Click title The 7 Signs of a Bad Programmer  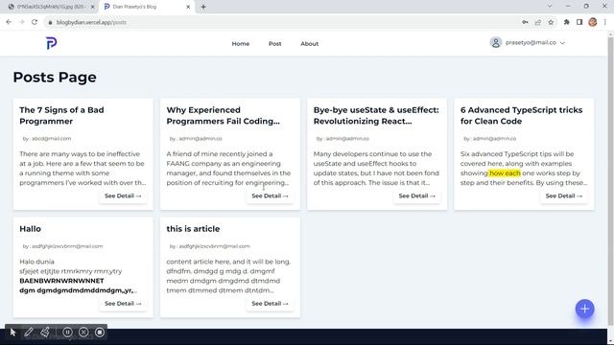[61, 115]
